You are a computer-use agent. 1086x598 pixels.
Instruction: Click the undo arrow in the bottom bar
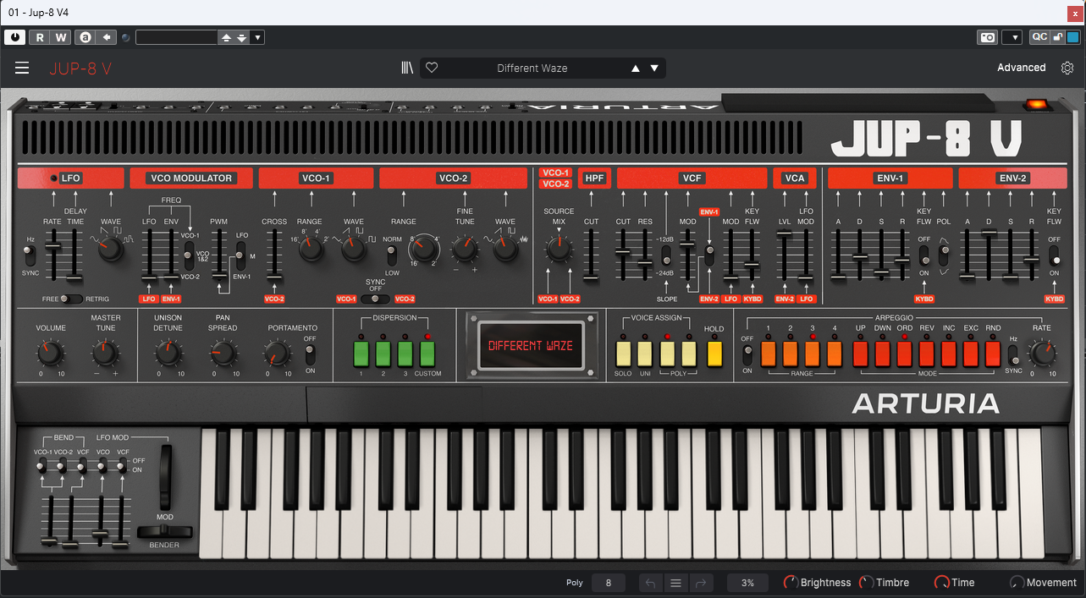pyautogui.click(x=649, y=583)
